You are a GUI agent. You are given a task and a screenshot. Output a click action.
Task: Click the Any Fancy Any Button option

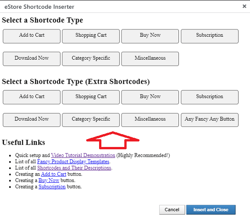[x=210, y=120]
